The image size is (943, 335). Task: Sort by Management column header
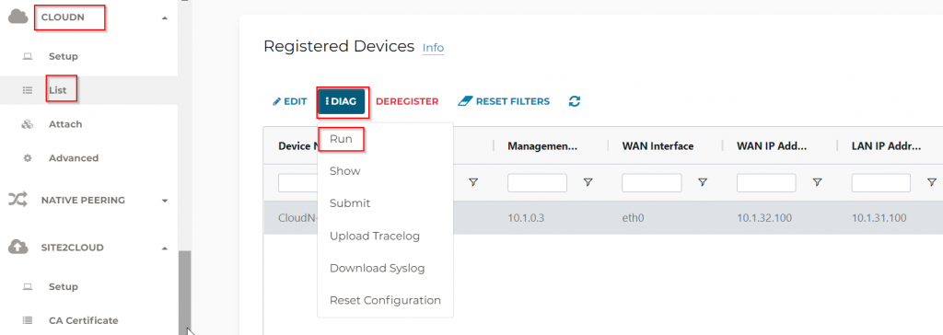tap(541, 146)
